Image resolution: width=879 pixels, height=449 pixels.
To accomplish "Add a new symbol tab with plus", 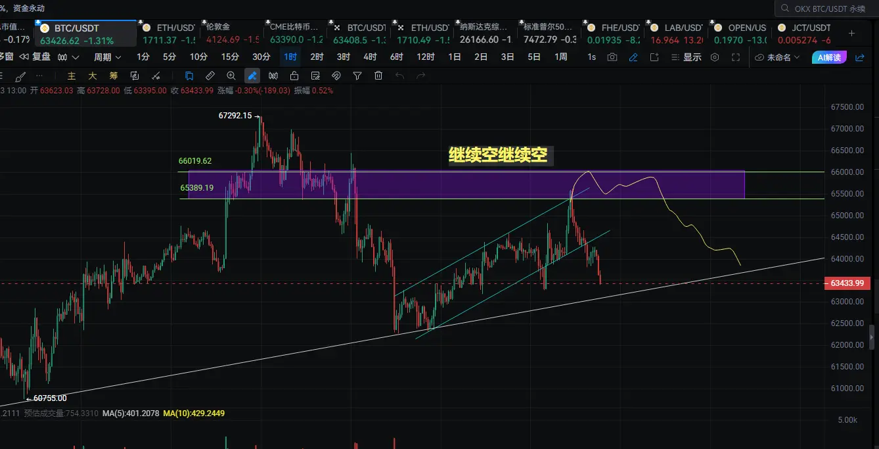I will pos(852,33).
